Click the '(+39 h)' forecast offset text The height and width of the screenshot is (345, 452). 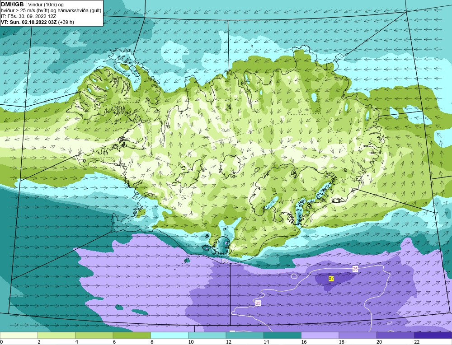point(66,22)
